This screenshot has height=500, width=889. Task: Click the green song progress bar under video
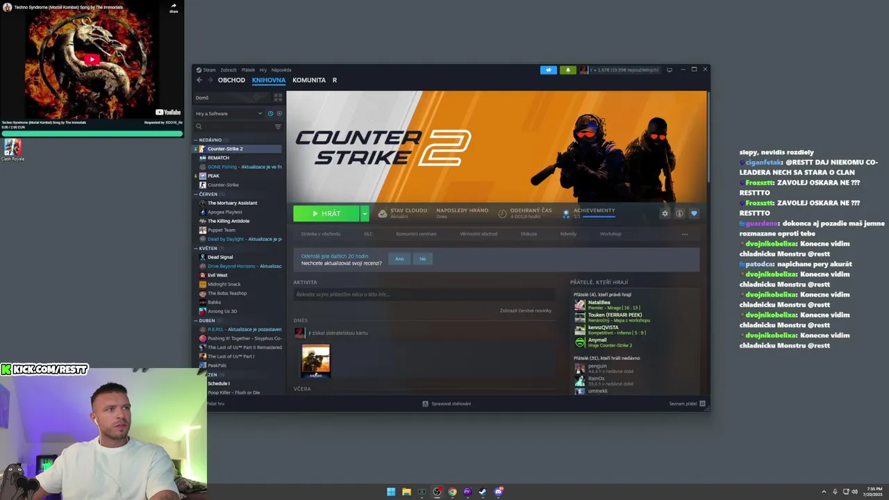click(92, 133)
